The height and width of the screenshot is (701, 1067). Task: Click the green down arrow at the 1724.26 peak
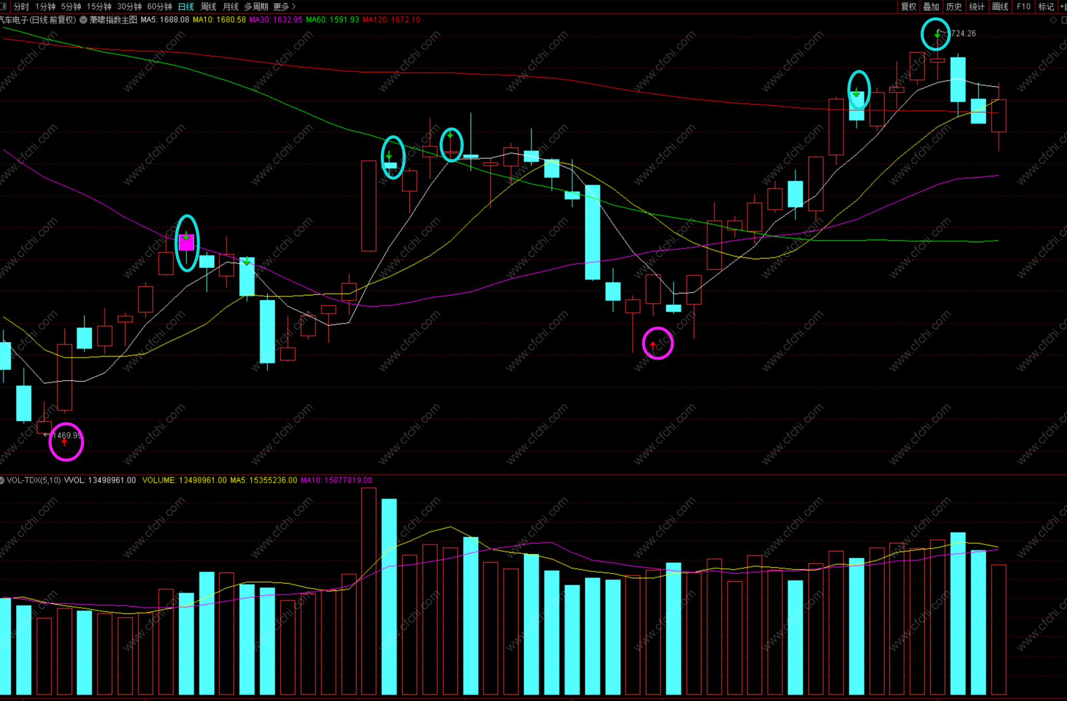(937, 34)
